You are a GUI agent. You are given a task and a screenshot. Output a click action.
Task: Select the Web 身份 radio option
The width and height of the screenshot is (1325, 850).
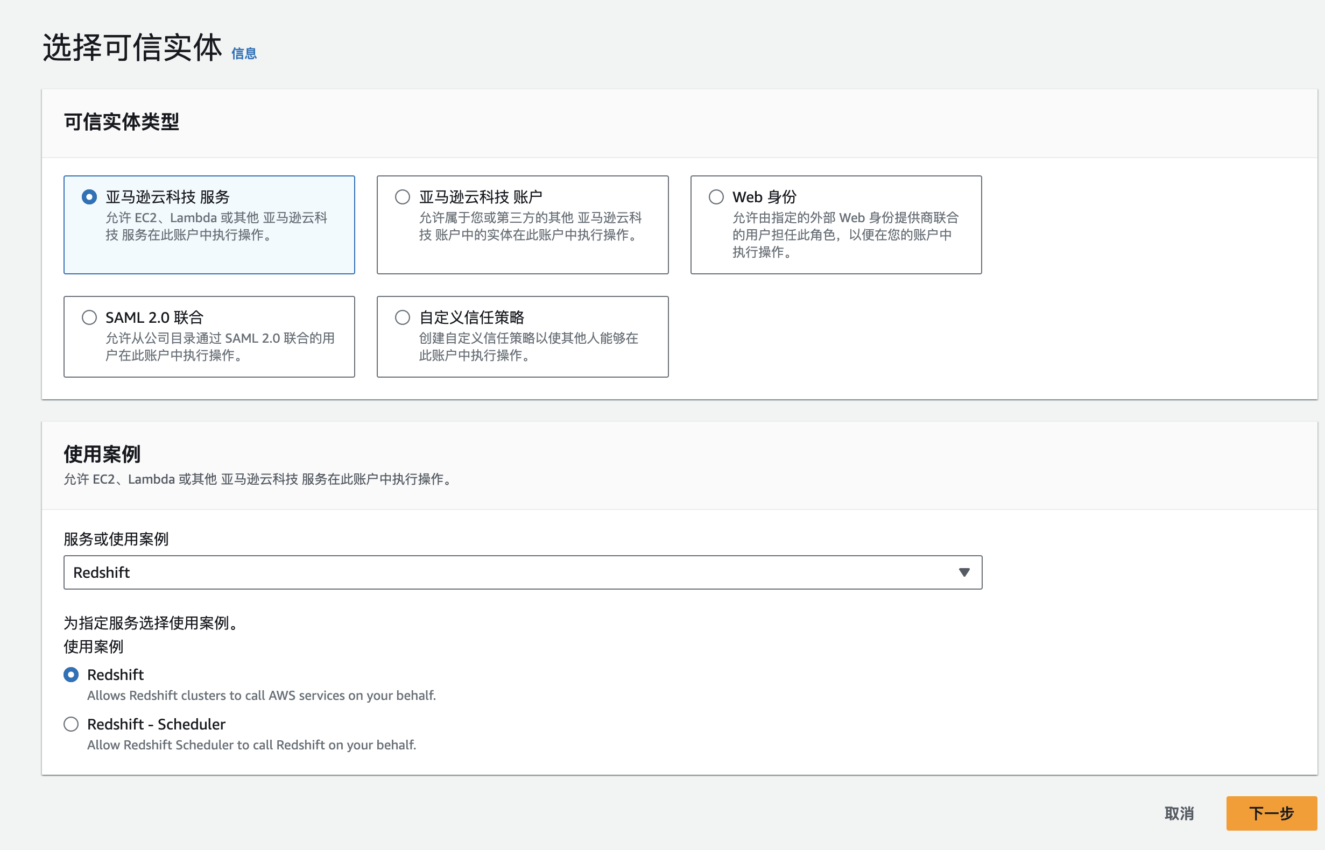pyautogui.click(x=716, y=197)
